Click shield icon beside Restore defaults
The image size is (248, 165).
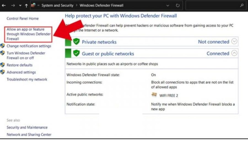2,65
